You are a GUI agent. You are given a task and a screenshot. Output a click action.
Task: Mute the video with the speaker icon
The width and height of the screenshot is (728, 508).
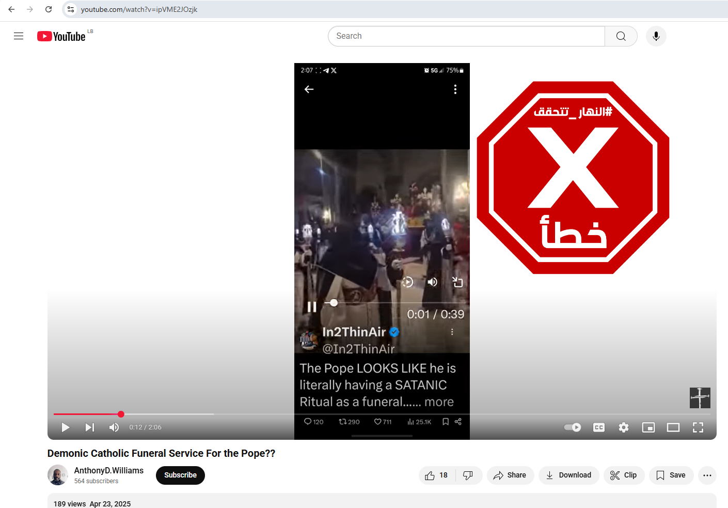pyautogui.click(x=114, y=427)
